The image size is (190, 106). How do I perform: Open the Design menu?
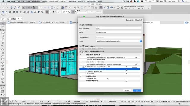45,1
